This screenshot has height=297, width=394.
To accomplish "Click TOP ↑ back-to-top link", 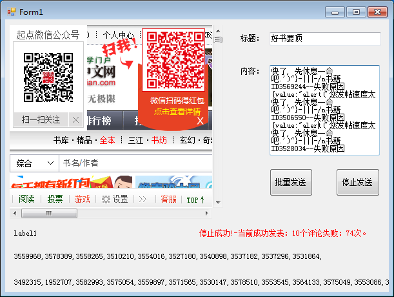I will coord(195,200).
